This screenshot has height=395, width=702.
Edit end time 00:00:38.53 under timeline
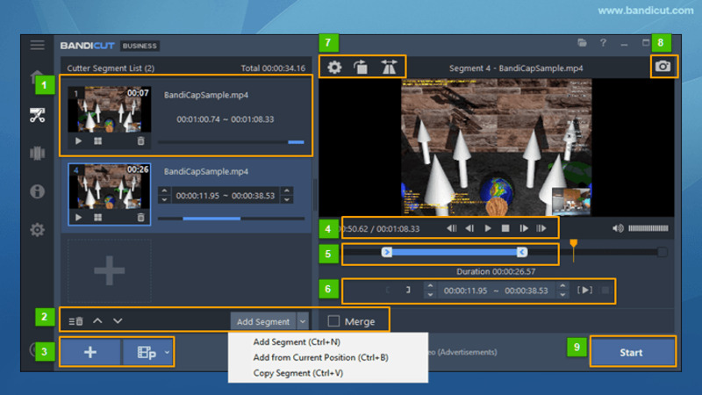tap(526, 291)
